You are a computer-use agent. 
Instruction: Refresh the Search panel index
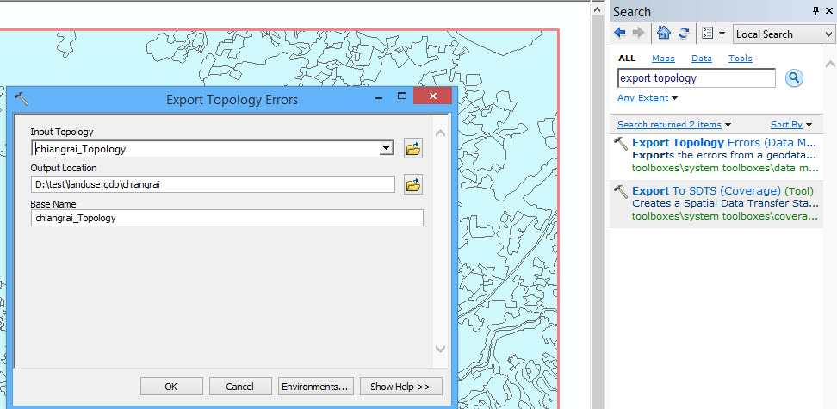(683, 33)
